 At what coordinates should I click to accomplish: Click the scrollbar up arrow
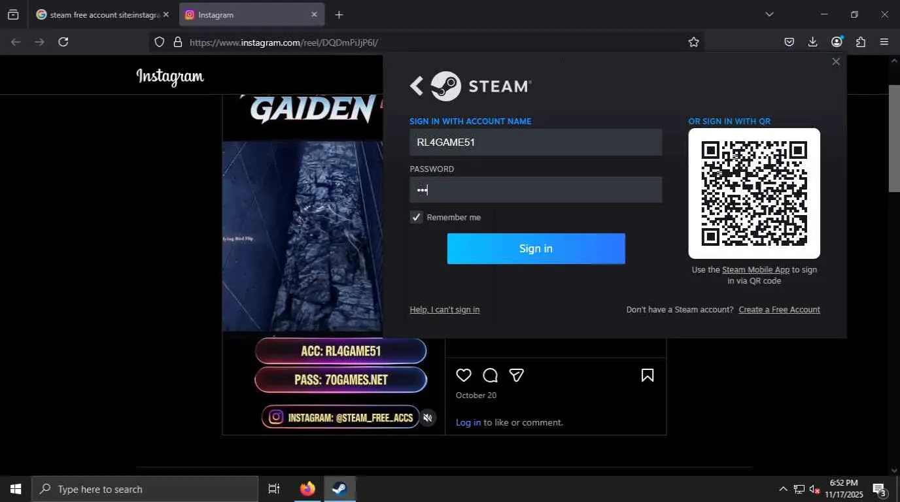(x=894, y=61)
